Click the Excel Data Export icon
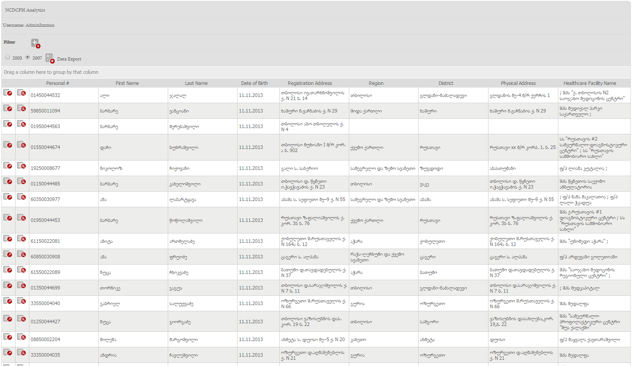634x366 pixels. (50, 58)
